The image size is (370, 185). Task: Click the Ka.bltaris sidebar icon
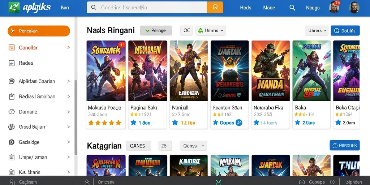click(x=11, y=172)
